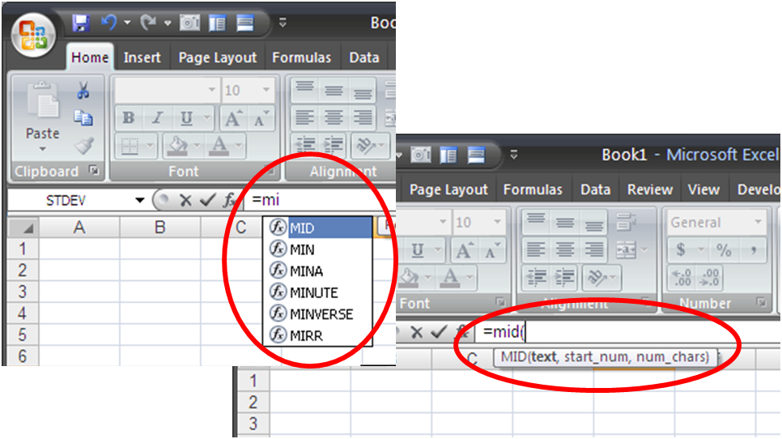Viewport: 782px width, 439px height.
Task: Apply Percent Style format
Action: [723, 249]
